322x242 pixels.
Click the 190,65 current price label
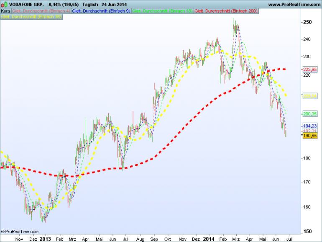pyautogui.click(x=310, y=136)
